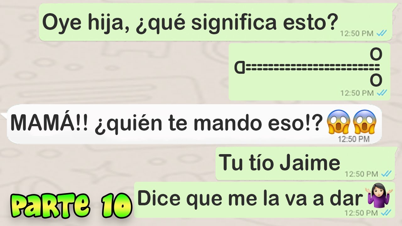
Task: Select the 'MAMÁ!! ¿quién te mando eso!?' message
Action: click(x=193, y=124)
